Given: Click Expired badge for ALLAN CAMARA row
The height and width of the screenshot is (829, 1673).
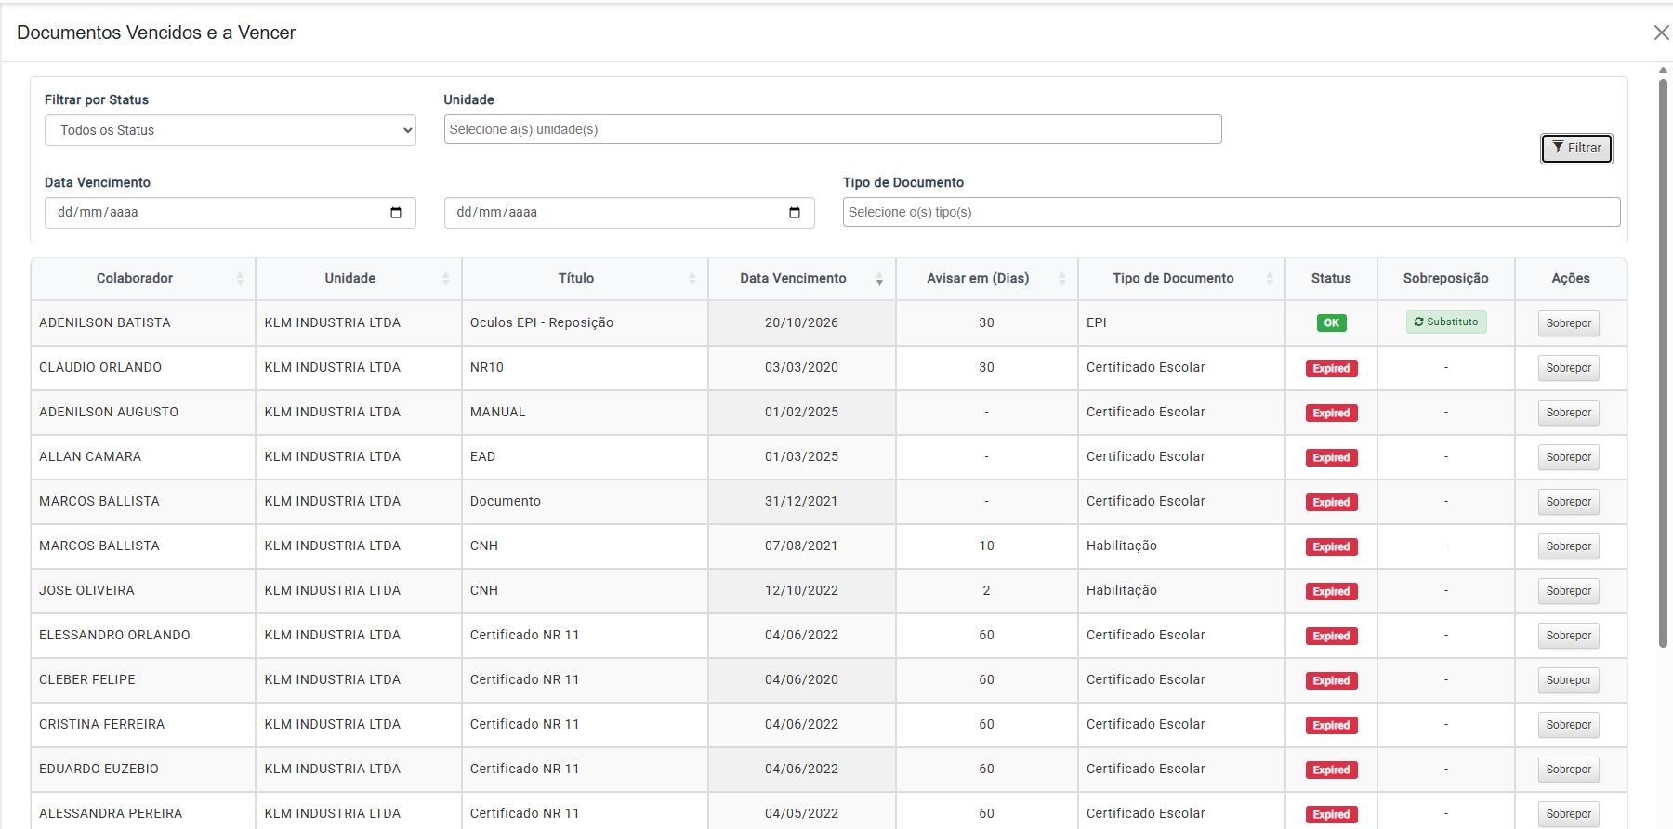Looking at the screenshot, I should 1331,457.
